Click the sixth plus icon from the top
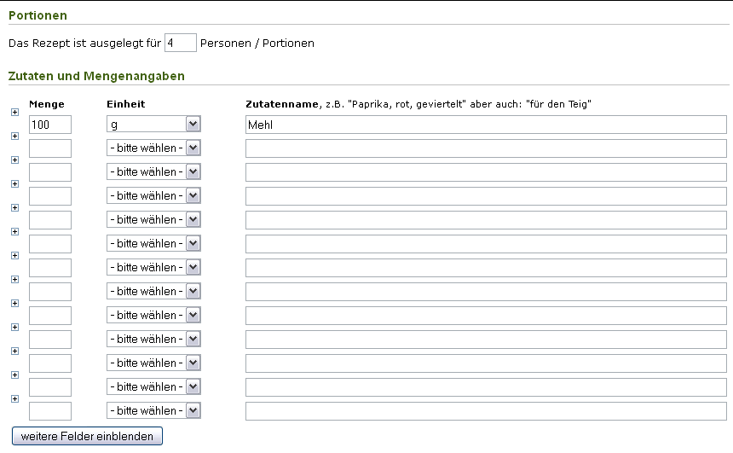Image resolution: width=733 pixels, height=453 pixels. click(x=14, y=231)
